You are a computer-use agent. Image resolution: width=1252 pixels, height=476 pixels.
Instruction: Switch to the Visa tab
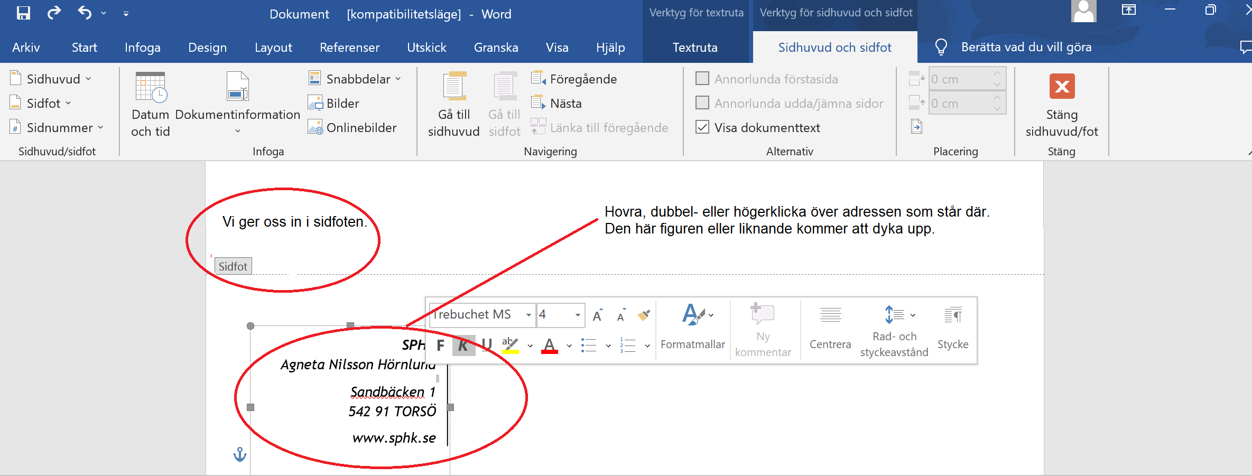pyautogui.click(x=557, y=48)
